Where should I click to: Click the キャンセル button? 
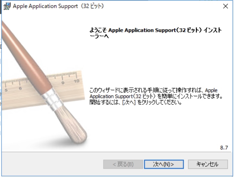click(208, 164)
